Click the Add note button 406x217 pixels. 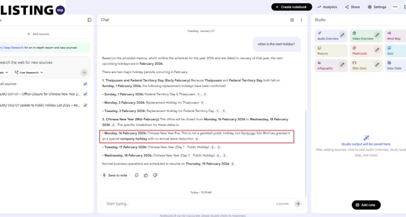tap(366, 205)
